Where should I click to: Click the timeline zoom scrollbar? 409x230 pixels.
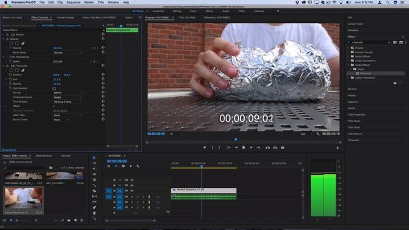point(130,220)
